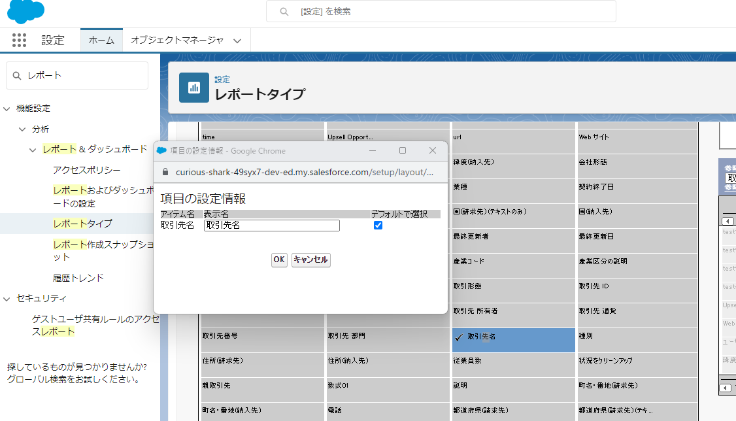Screen dimensions: 736x421
Task: Click the Quick Find field containing レポート
Action: (77, 76)
